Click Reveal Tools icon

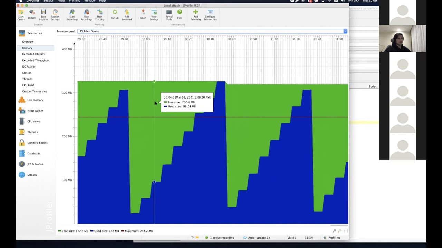[169, 15]
